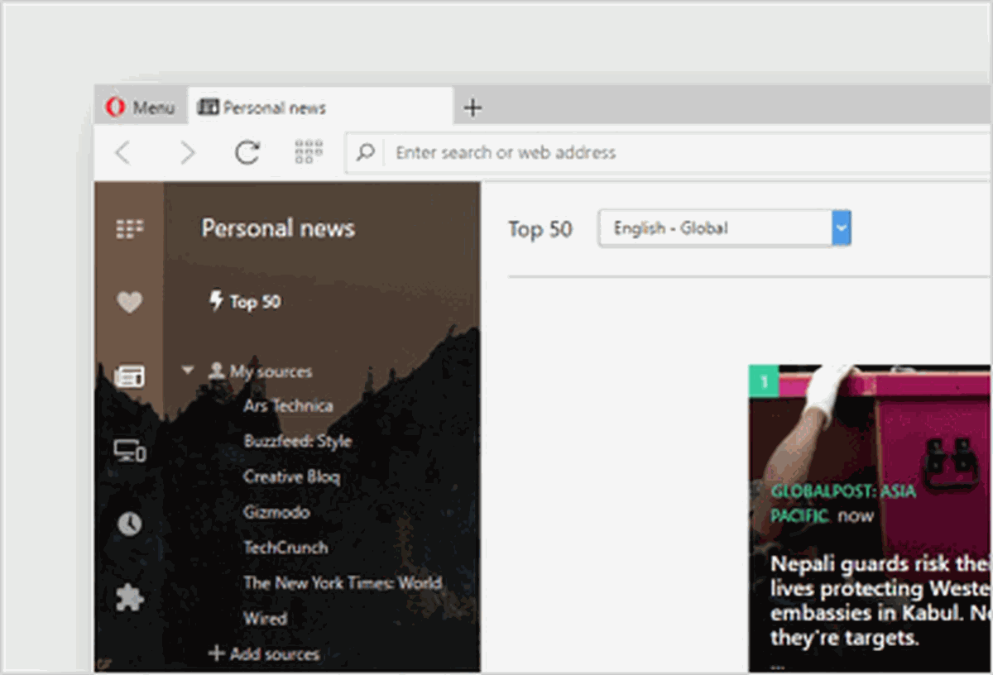Open the Ars Technica source
The width and height of the screenshot is (993, 675).
pyautogui.click(x=288, y=406)
